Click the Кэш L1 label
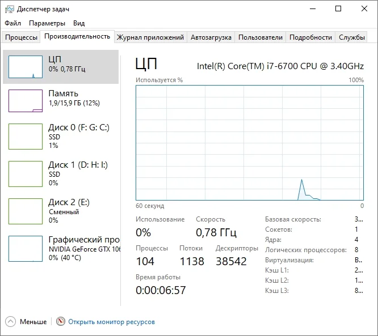This screenshot has height=336, width=378. (277, 270)
